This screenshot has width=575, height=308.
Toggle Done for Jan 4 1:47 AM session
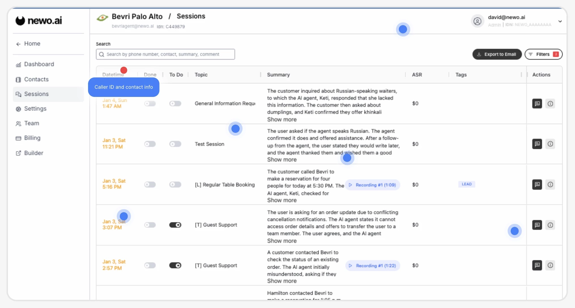(150, 104)
